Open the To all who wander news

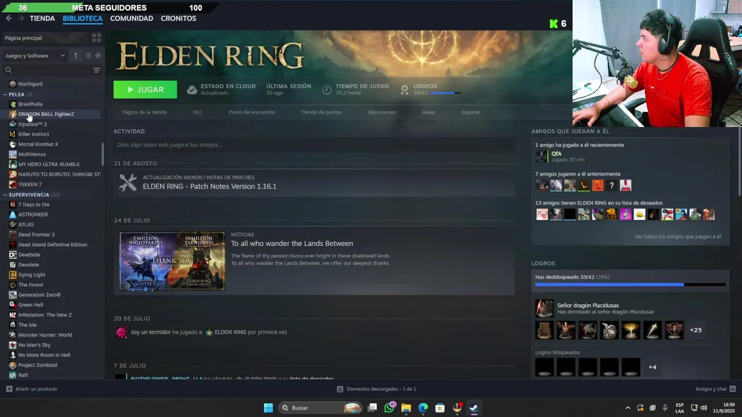coord(292,243)
